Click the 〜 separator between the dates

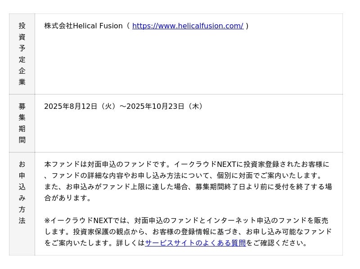tap(123, 107)
